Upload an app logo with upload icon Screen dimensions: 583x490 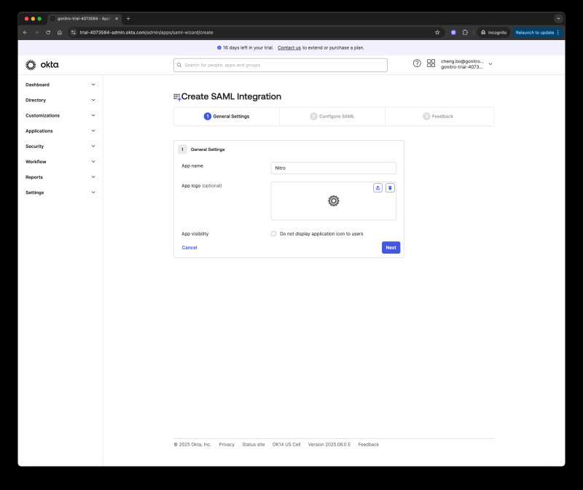click(377, 188)
